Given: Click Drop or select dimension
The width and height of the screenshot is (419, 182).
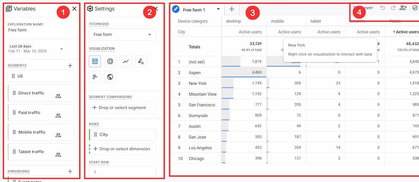Looking at the screenshot, I should 122,149.
